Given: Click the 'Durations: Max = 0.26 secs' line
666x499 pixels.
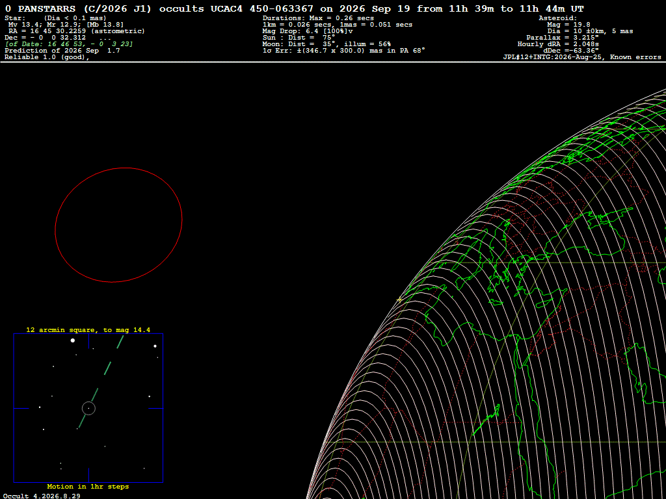Looking at the screenshot, I should click(318, 18).
